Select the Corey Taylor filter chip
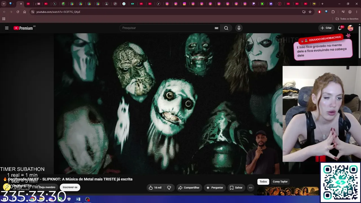361x203 pixels. [x=280, y=182]
